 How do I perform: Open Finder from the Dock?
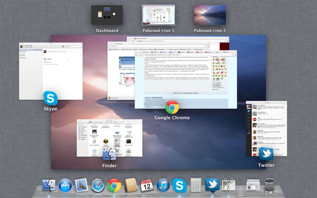pyautogui.click(x=49, y=185)
